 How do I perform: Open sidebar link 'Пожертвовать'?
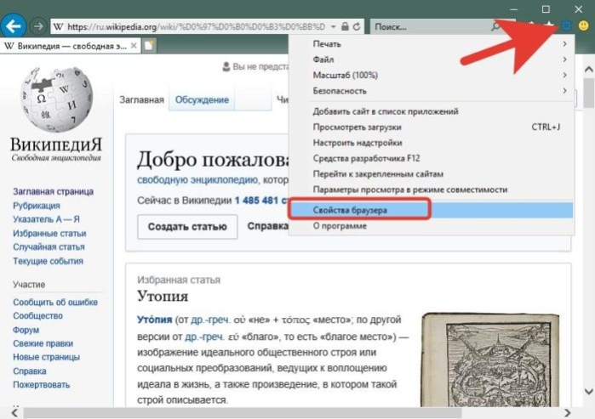coord(42,384)
